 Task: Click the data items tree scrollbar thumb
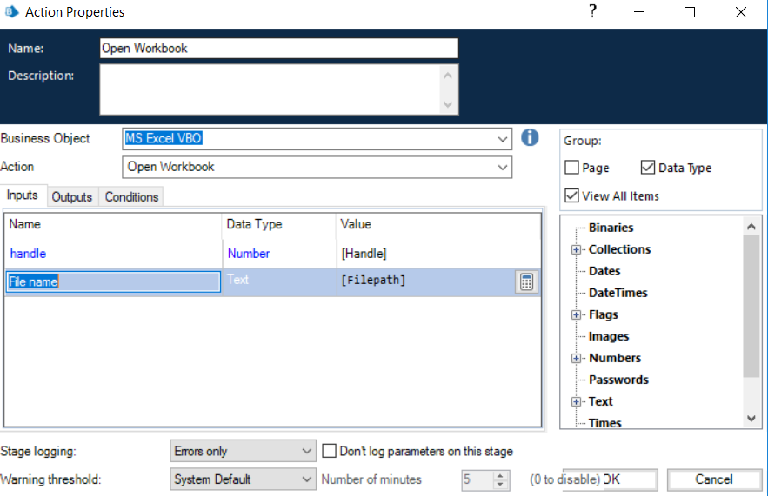[x=751, y=306]
